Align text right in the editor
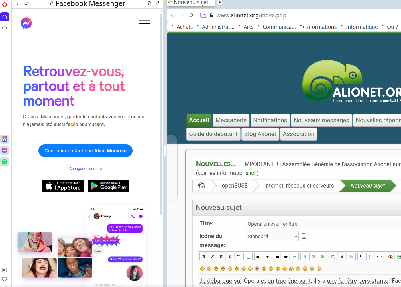The width and height of the screenshot is (401, 287). (x=276, y=257)
